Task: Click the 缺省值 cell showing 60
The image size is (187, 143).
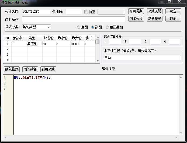Action: (x=49, y=44)
